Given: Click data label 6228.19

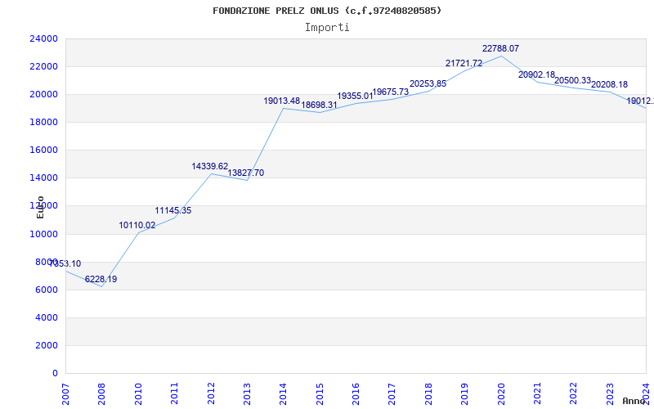Looking at the screenshot, I should coord(101,279).
